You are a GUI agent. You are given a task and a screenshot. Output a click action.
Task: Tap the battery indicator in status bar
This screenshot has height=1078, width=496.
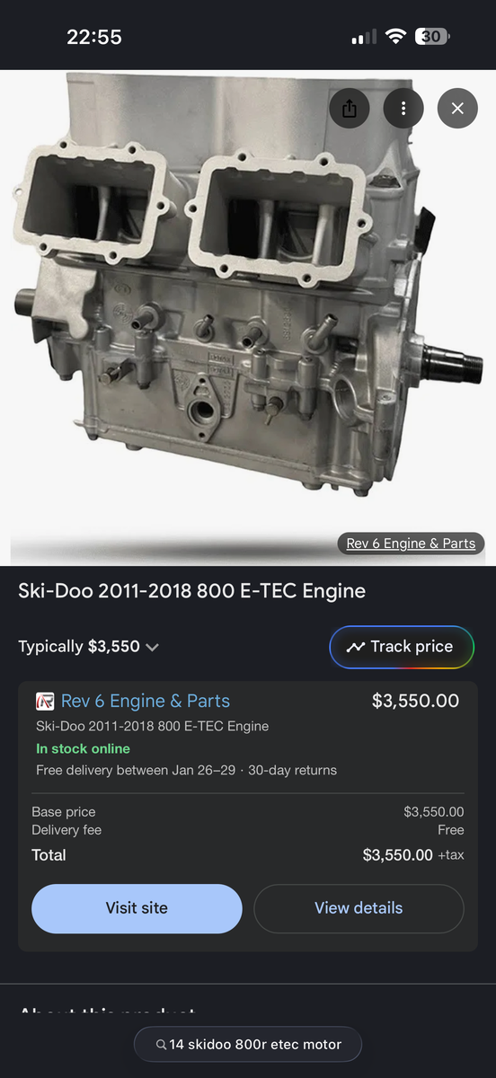432,37
